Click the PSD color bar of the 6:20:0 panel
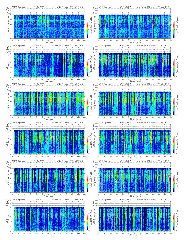185x240 pixels. click(87, 29)
